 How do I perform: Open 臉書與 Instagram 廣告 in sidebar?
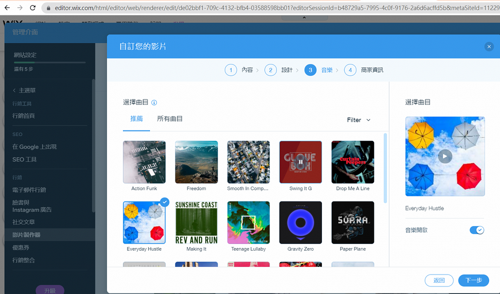[32, 206]
